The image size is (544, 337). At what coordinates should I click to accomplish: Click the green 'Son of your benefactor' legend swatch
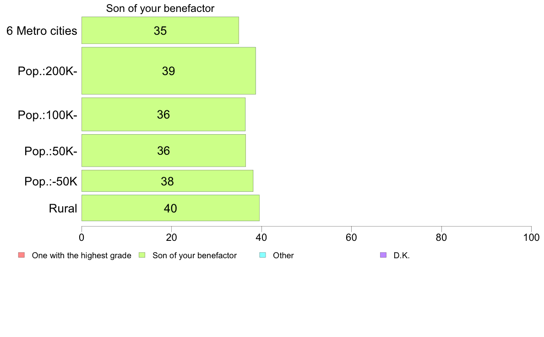point(142,255)
